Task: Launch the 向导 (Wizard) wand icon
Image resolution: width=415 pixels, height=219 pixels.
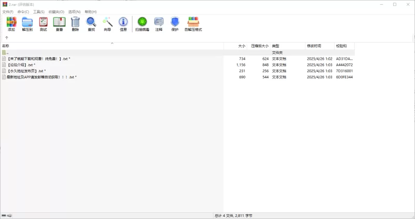Action: tap(107, 23)
